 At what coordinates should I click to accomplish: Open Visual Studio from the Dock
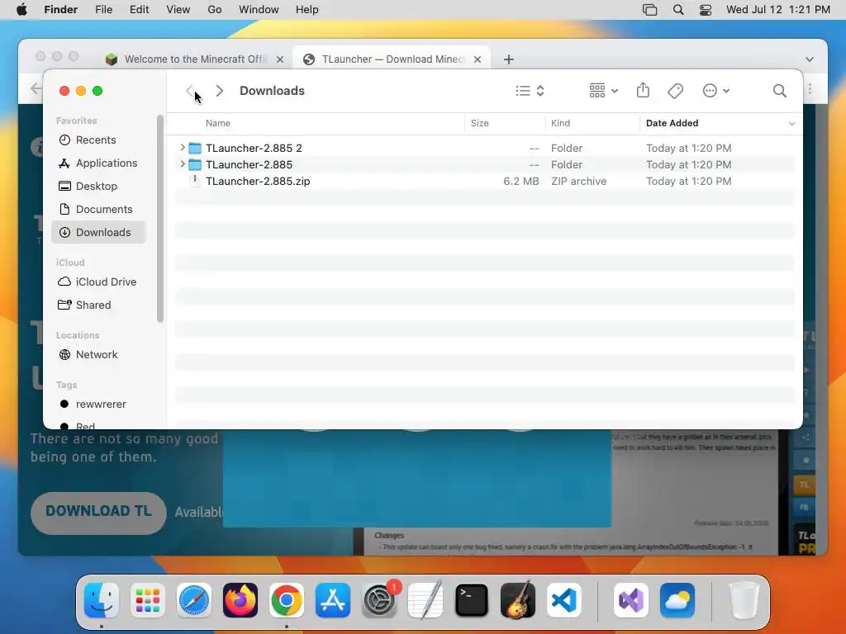[x=631, y=600]
